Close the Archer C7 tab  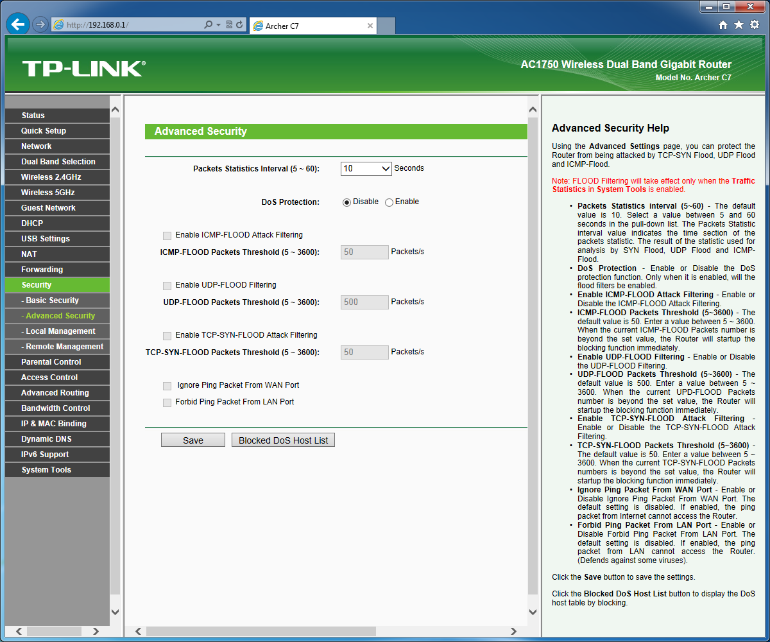(x=370, y=26)
